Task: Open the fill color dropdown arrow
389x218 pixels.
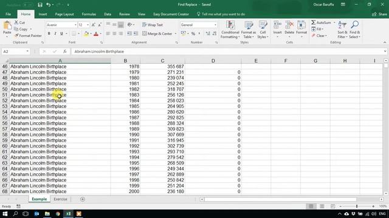Action: (91, 34)
